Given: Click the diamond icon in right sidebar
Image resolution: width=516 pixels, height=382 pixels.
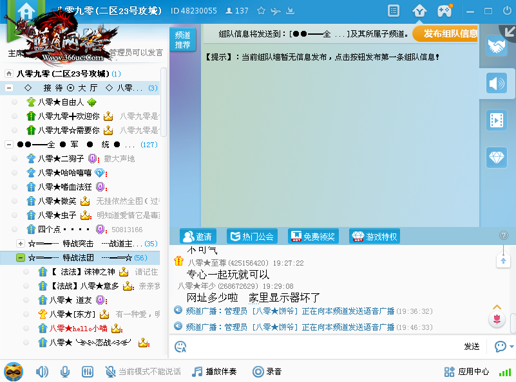Looking at the screenshot, I should 497,157.
